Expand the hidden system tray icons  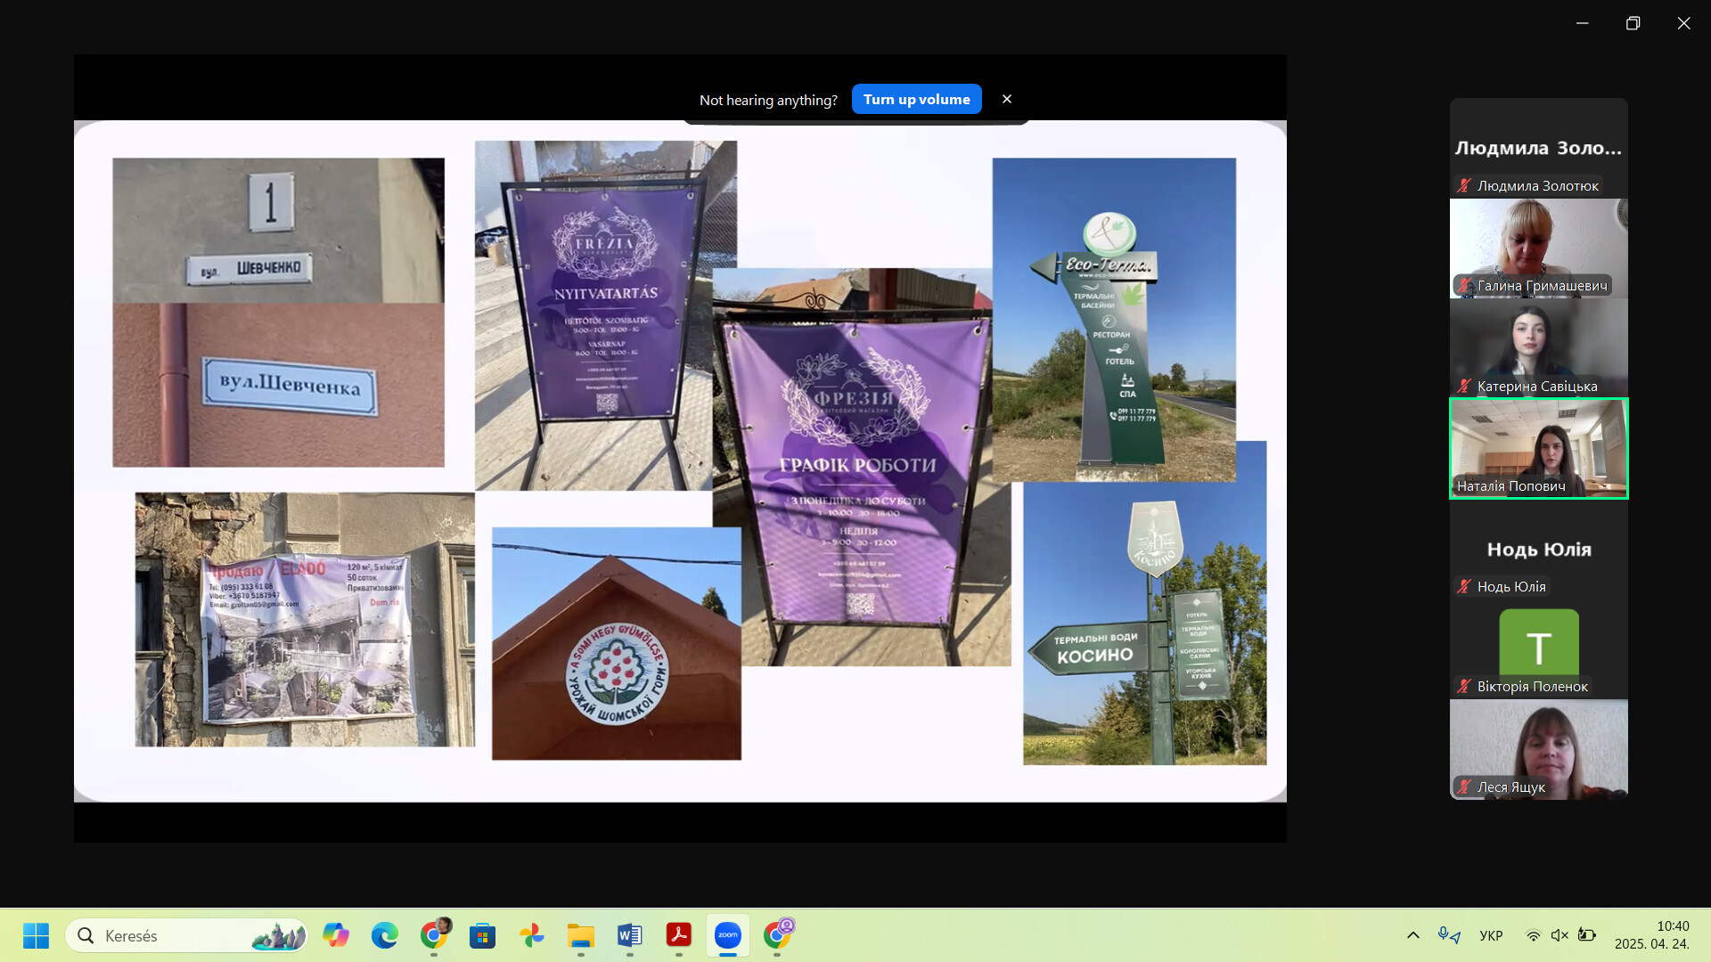pos(1412,935)
